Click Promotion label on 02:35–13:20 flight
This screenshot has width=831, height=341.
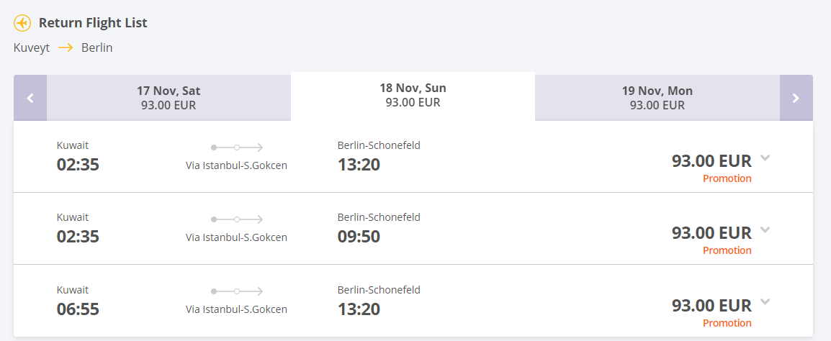(x=727, y=178)
